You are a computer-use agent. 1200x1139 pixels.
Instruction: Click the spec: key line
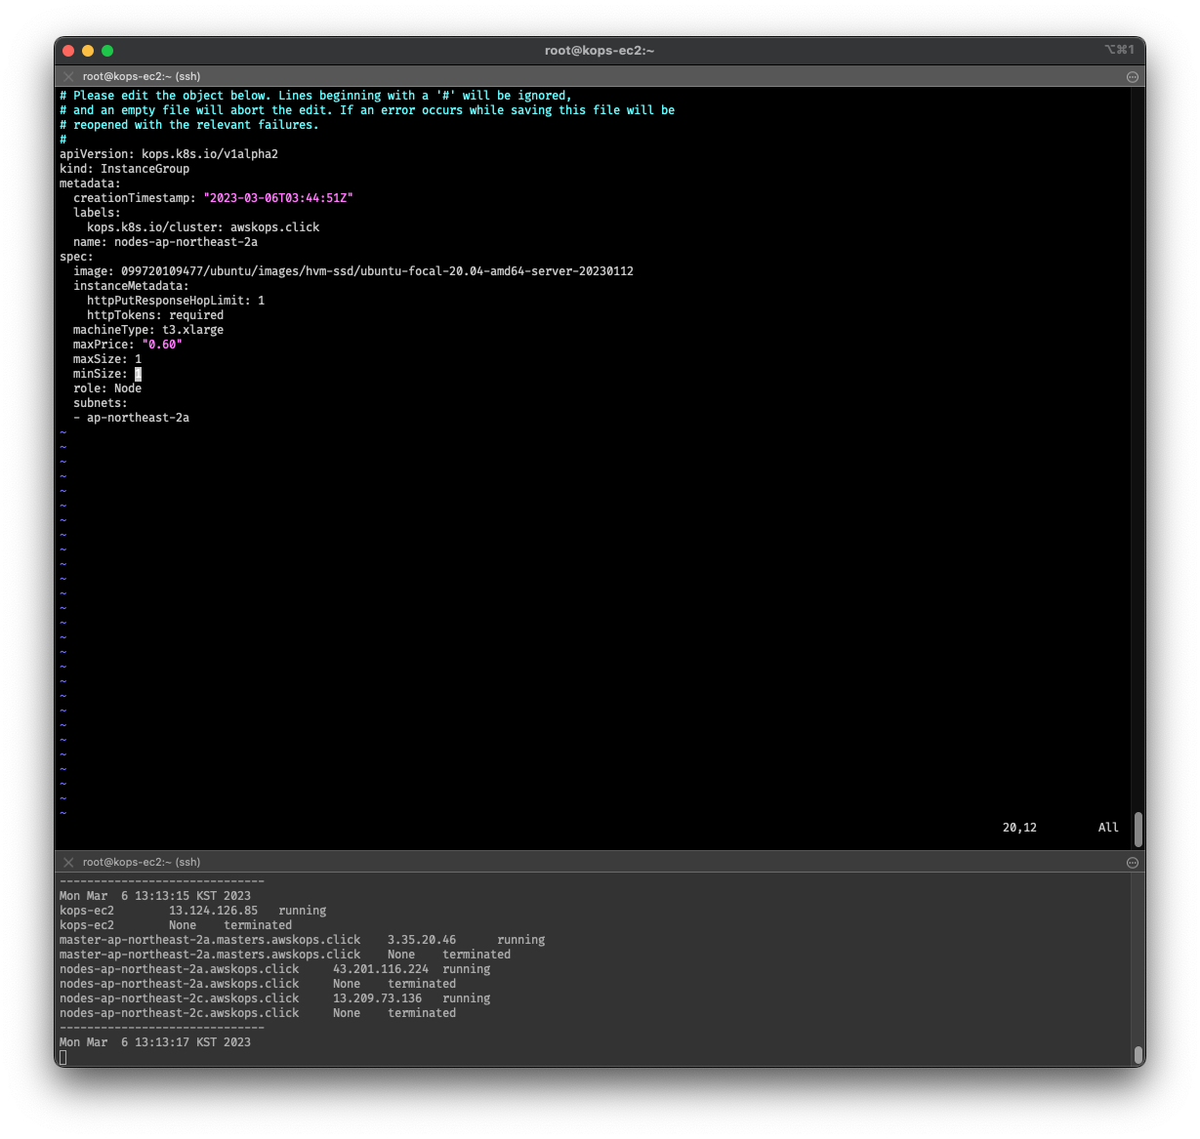click(x=76, y=257)
